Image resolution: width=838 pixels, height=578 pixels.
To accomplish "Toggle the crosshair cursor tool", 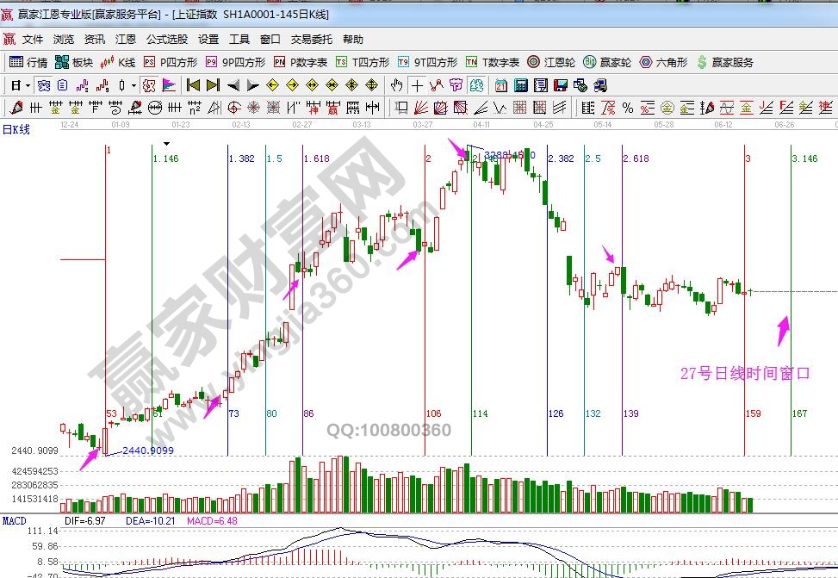I will (x=417, y=85).
